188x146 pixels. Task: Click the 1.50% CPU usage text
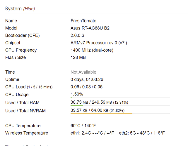[77, 94]
